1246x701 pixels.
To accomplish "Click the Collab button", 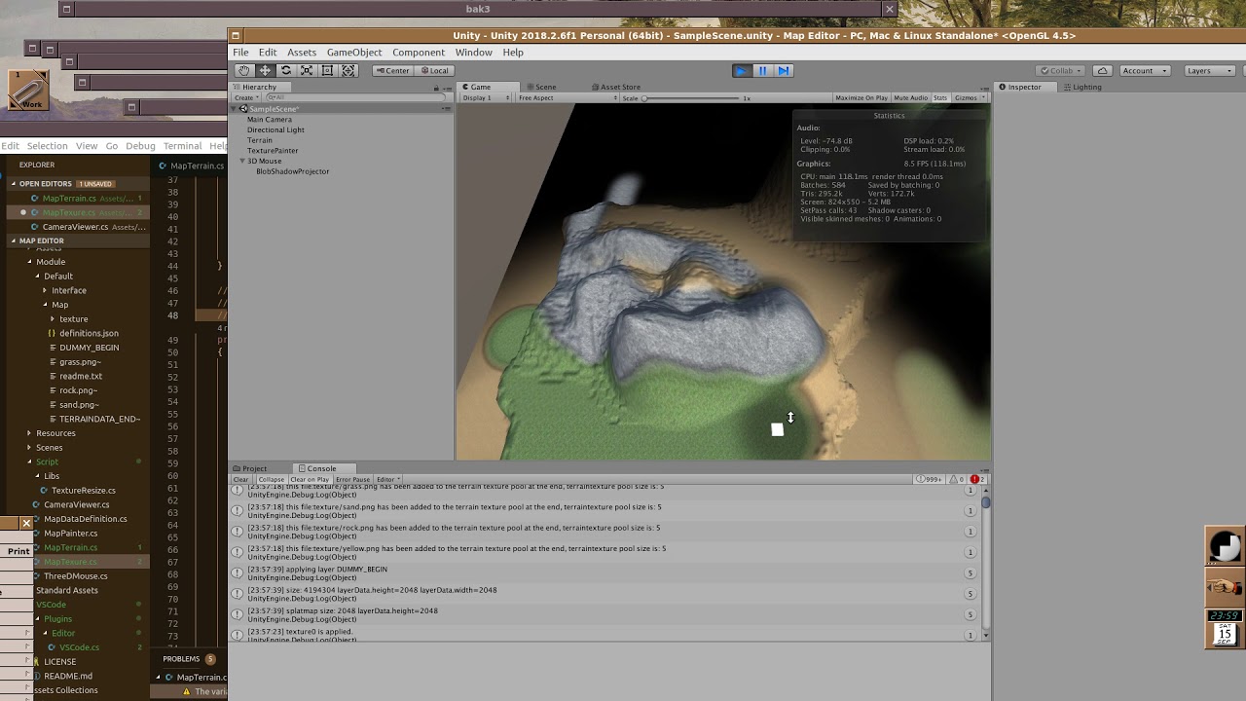I will pos(1060,70).
